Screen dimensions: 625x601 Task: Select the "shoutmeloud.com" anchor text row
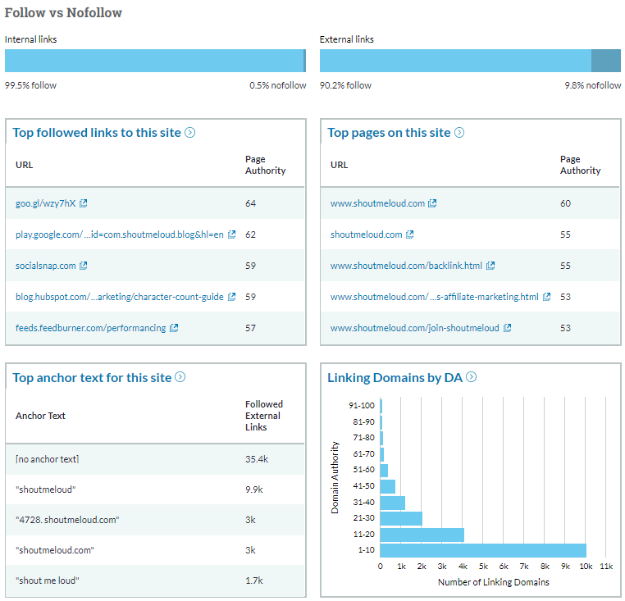(x=156, y=550)
